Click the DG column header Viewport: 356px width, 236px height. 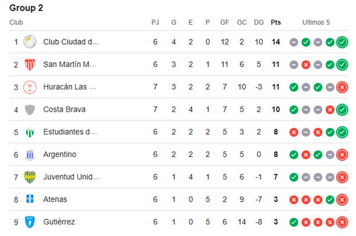click(x=259, y=22)
